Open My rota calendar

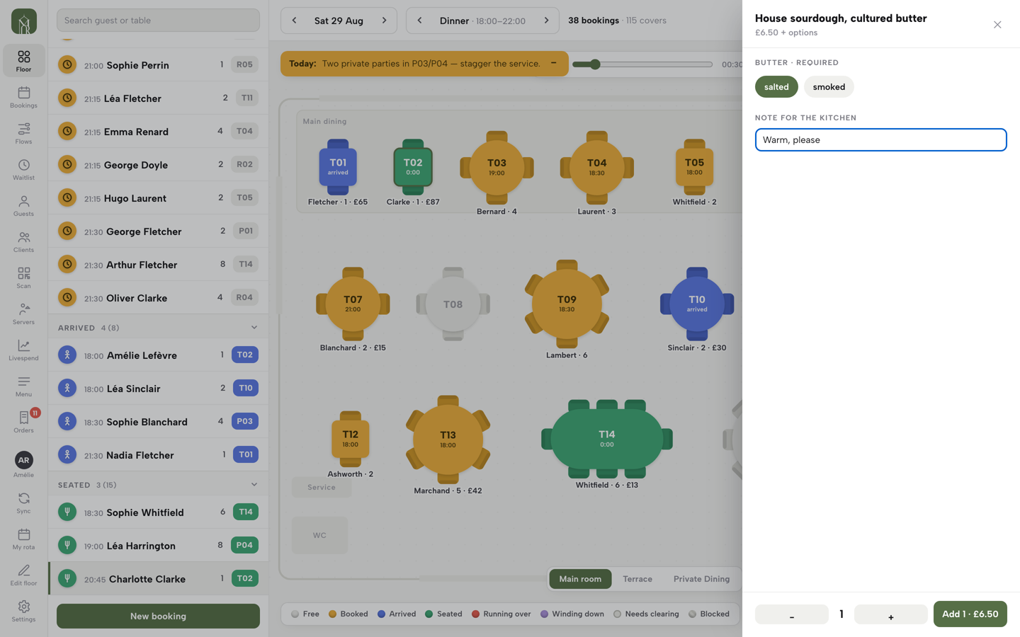pos(23,539)
